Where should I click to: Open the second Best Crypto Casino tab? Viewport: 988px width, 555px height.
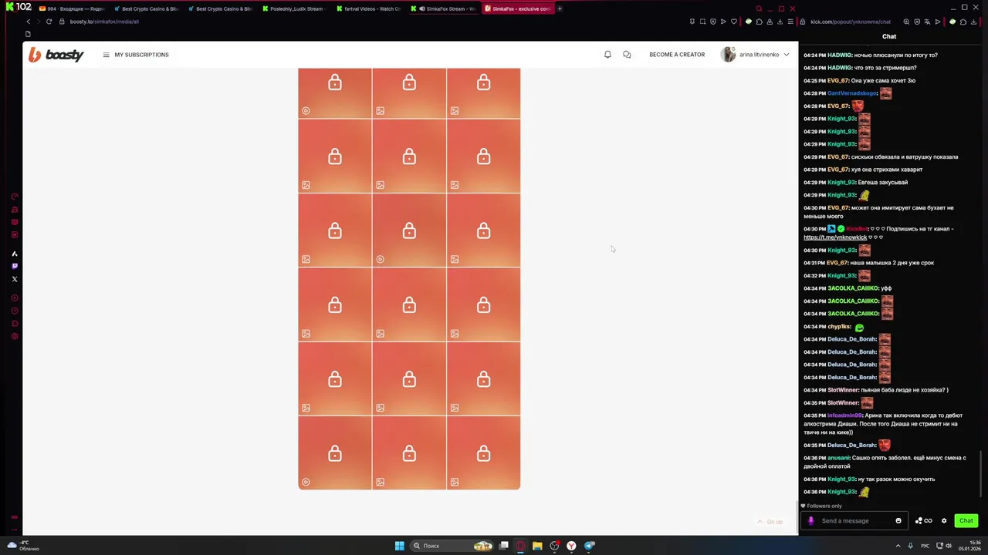point(219,8)
